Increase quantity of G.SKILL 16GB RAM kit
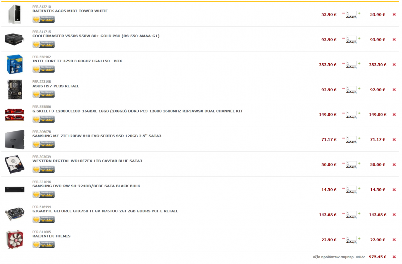This screenshot has width=402, height=264. coord(359,113)
